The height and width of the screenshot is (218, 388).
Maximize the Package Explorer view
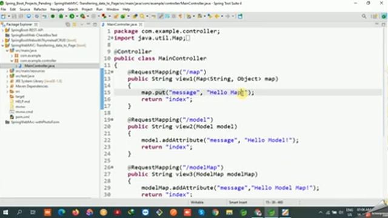(x=95, y=24)
